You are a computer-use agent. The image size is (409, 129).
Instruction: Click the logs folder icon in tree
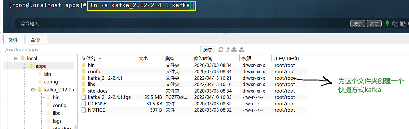[48, 121]
